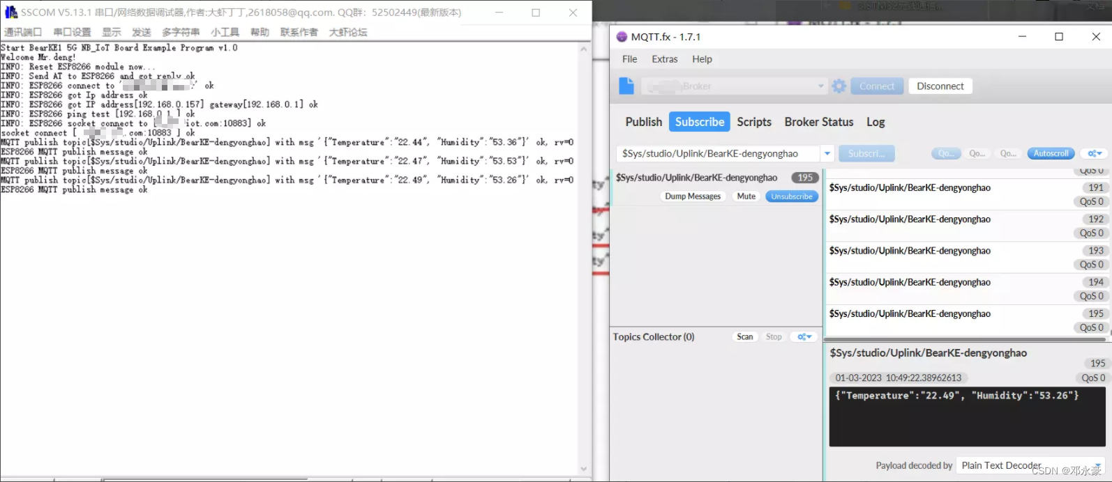Screen dimensions: 1112x482
Task: Click the payload text area showing Temperature 22.49
Action: click(967, 416)
